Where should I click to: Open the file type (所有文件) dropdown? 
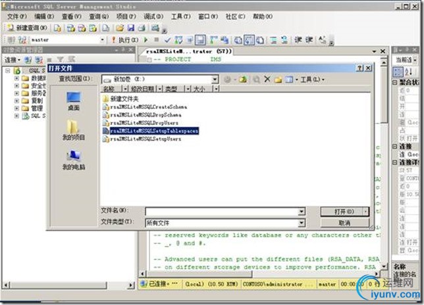(x=302, y=223)
